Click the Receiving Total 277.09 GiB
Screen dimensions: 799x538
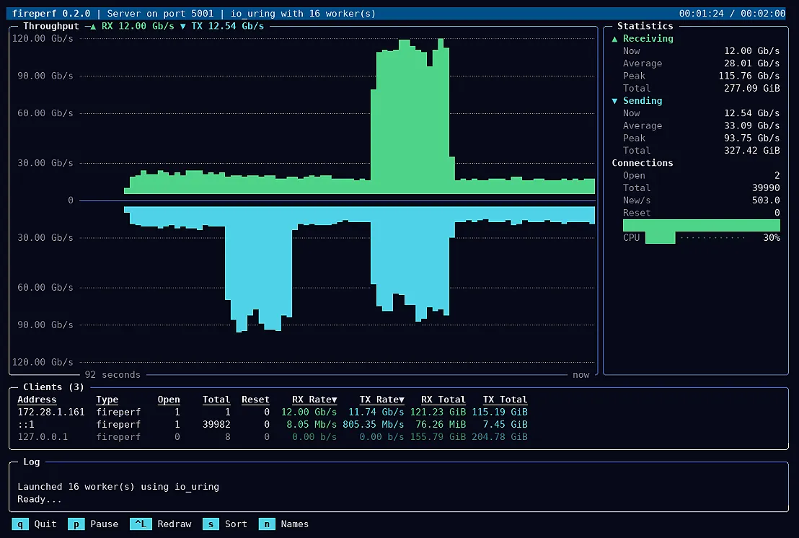point(751,88)
